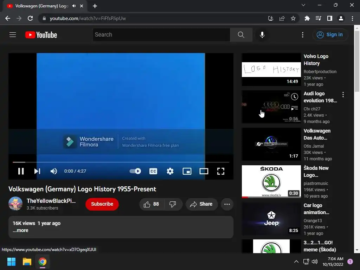This screenshot has width=360, height=270.
Task: Go to the YouTube home logo
Action: [x=41, y=35]
